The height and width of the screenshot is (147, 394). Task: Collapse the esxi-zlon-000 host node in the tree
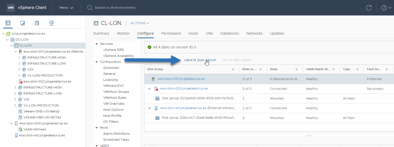point(11,123)
